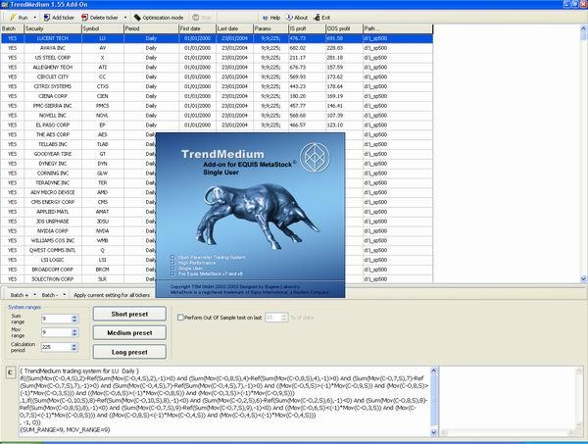Select the ALLEGHENY TECH row
This screenshot has width=588, height=444.
[217, 67]
